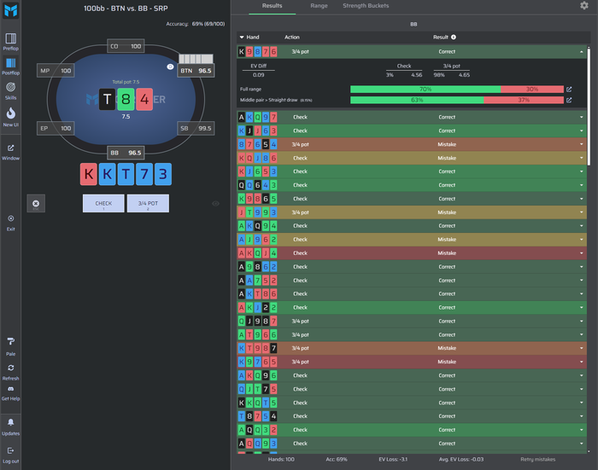Expand the KQJ86 mistake row
The height and width of the screenshot is (470, 598).
[581, 158]
